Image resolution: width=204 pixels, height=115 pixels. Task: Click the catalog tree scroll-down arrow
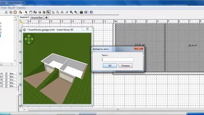(x=15, y=61)
